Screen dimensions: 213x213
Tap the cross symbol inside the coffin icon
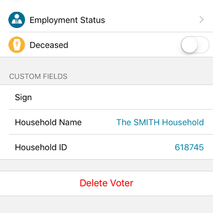[17, 44]
